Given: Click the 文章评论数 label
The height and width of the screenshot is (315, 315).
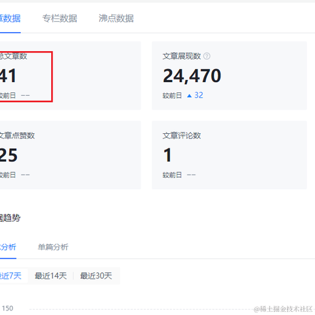Looking at the screenshot, I should coord(182,136).
